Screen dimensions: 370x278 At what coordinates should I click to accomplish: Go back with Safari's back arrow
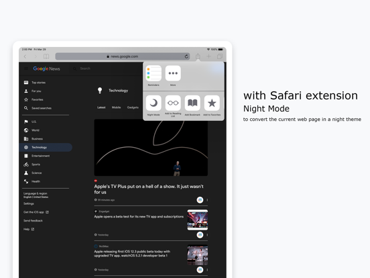(x=25, y=56)
